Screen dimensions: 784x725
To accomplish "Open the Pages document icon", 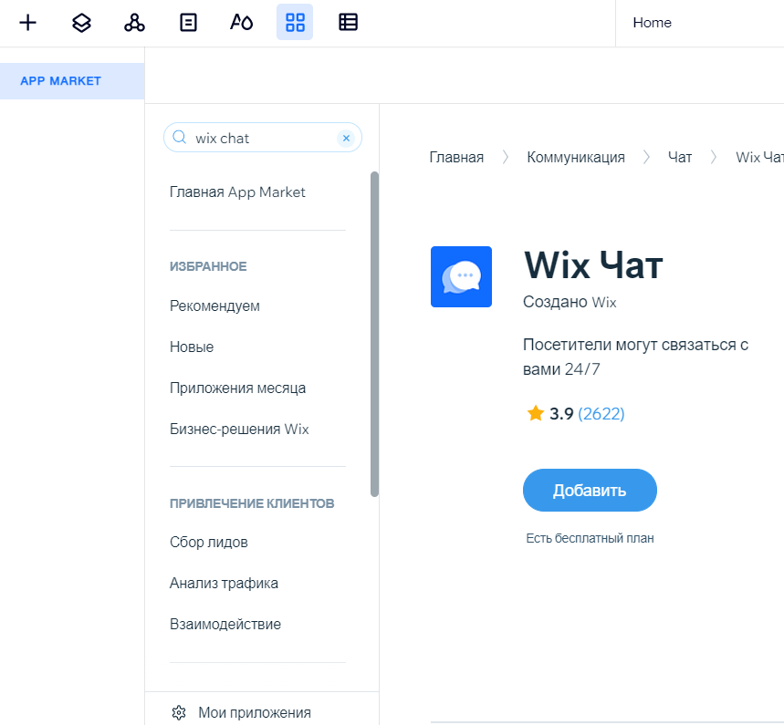I will pyautogui.click(x=188, y=23).
